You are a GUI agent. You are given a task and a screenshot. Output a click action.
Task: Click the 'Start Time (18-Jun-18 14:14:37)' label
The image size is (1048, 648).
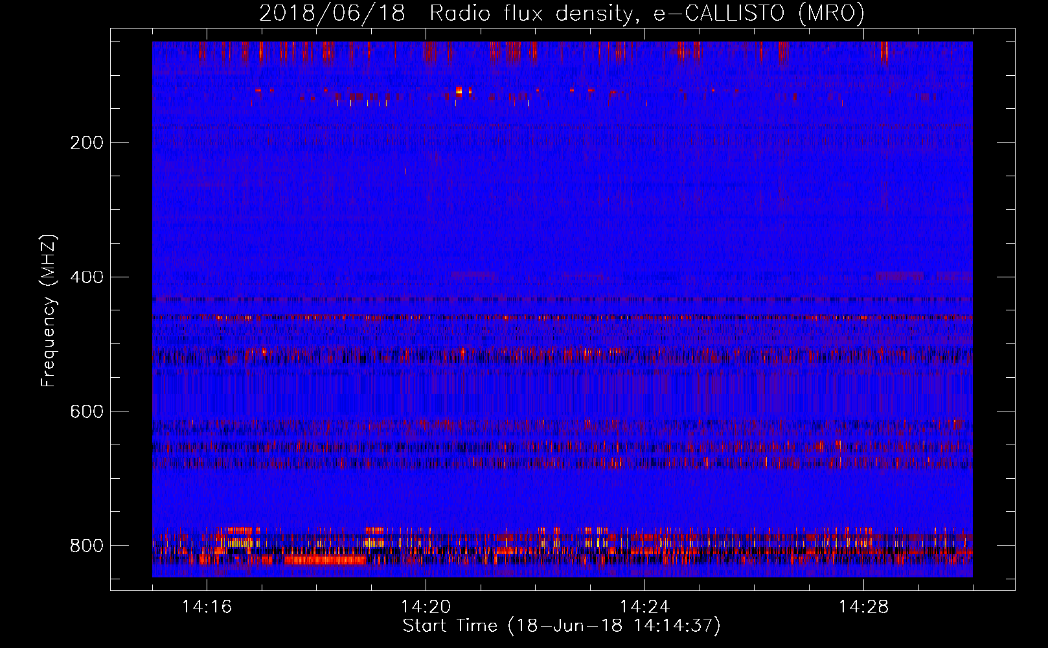point(562,626)
